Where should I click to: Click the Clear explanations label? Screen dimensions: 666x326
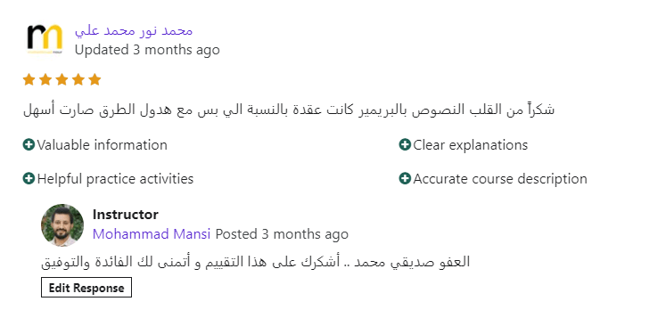(x=470, y=145)
